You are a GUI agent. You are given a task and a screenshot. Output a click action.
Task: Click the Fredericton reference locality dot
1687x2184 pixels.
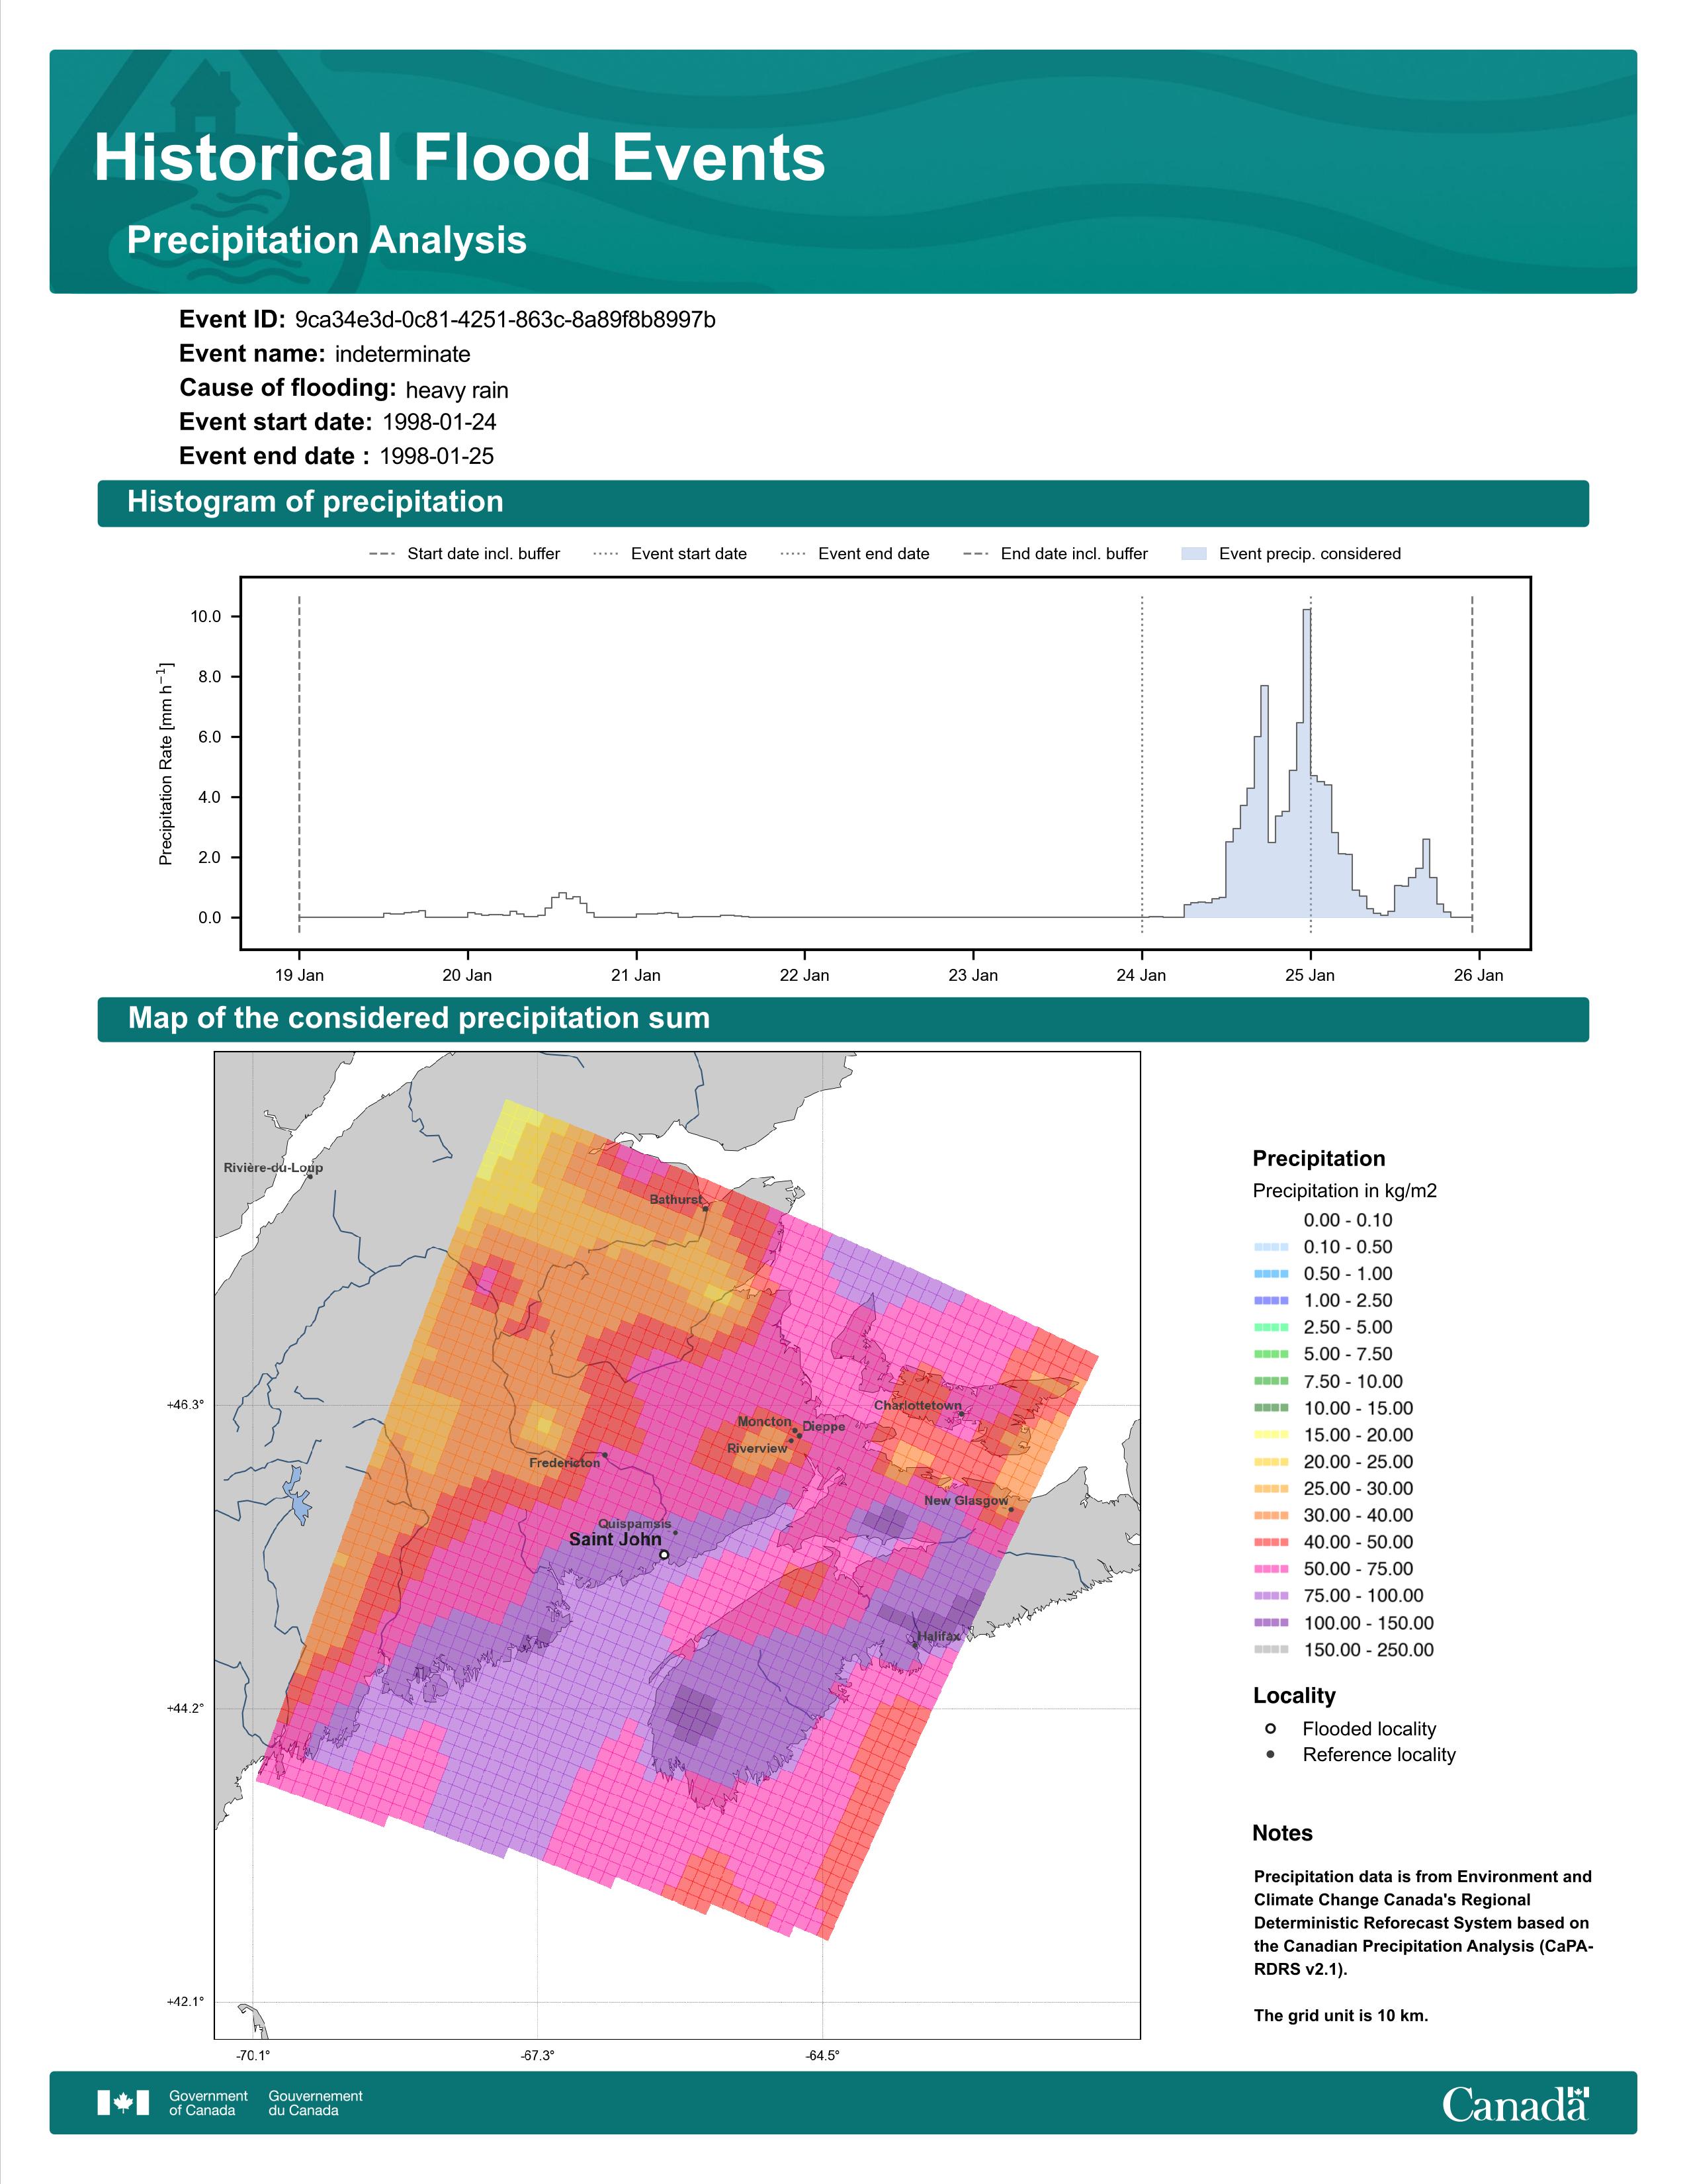(605, 1455)
